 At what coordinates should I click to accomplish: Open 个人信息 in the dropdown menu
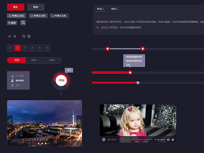[20, 76]
